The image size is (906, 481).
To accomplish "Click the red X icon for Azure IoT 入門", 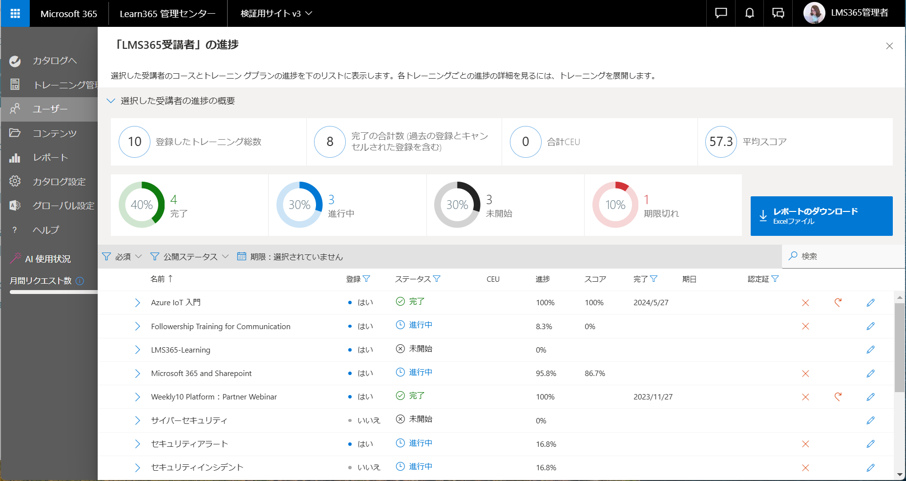I will 805,303.
